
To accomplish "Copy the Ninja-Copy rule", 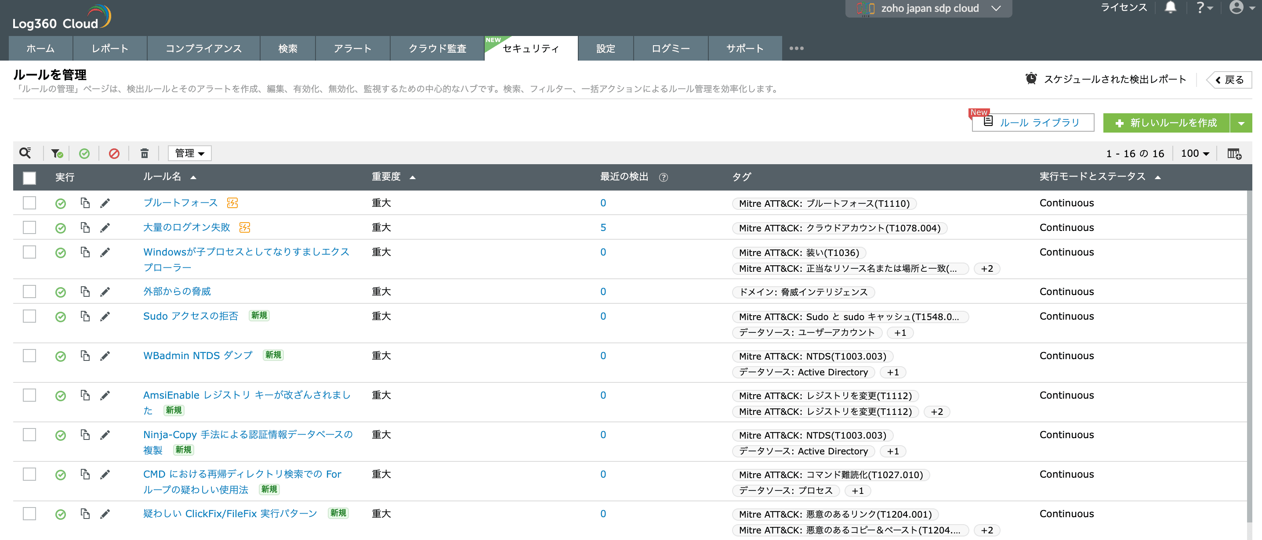I will tap(85, 434).
